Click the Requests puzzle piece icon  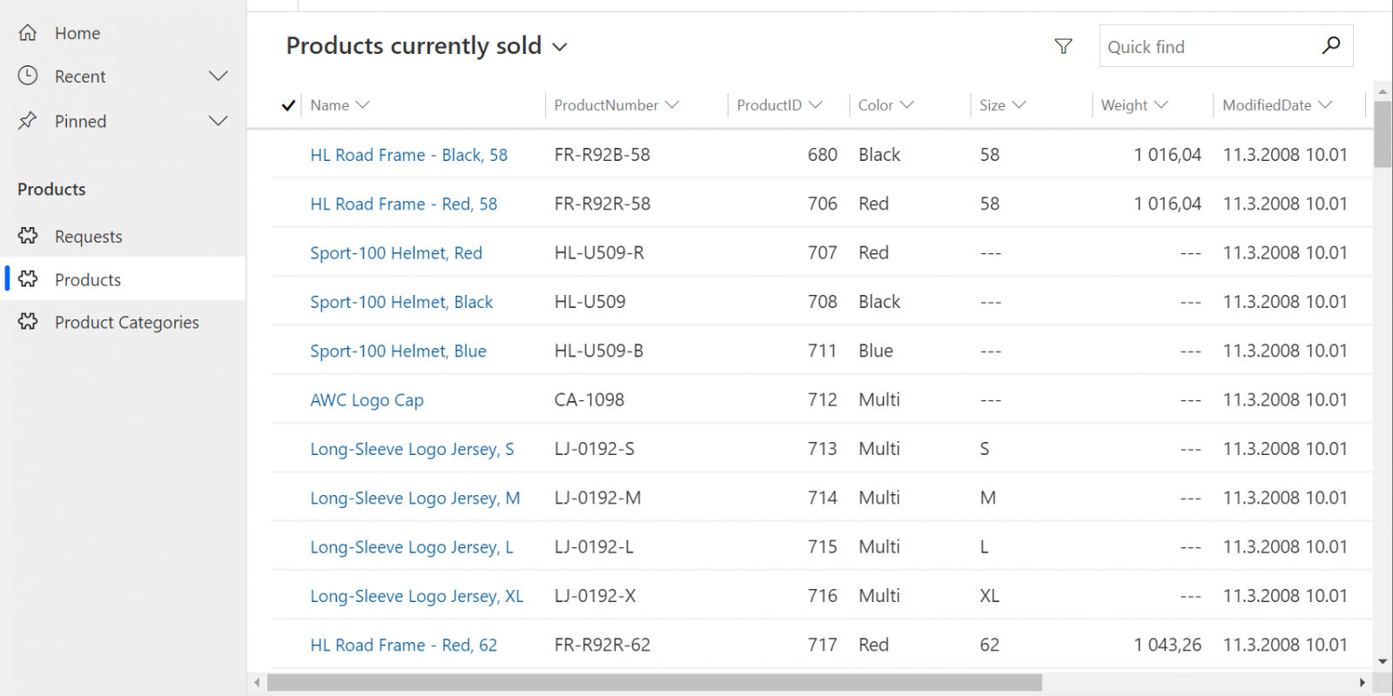(x=28, y=236)
